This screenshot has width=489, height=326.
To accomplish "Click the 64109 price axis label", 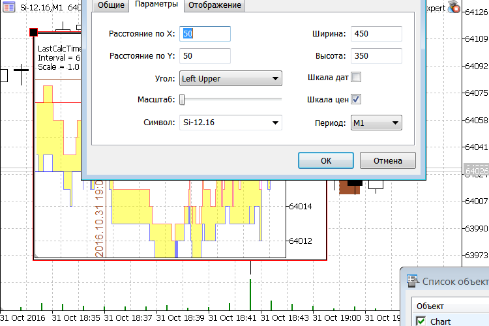I will [476, 38].
